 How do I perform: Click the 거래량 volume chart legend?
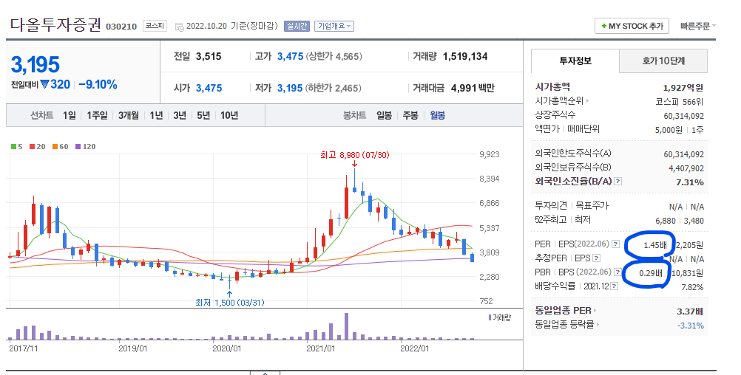pyautogui.click(x=500, y=318)
